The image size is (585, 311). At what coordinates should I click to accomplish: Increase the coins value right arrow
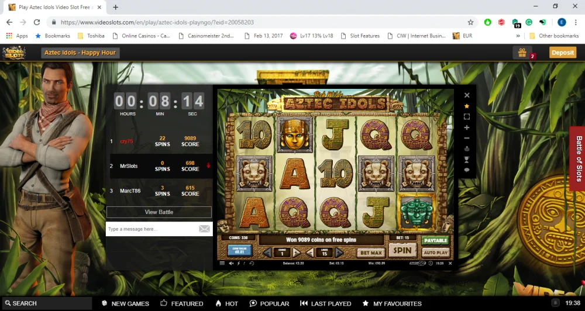coord(297,253)
